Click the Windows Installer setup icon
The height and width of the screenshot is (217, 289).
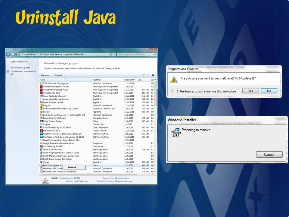pyautogui.click(x=176, y=133)
